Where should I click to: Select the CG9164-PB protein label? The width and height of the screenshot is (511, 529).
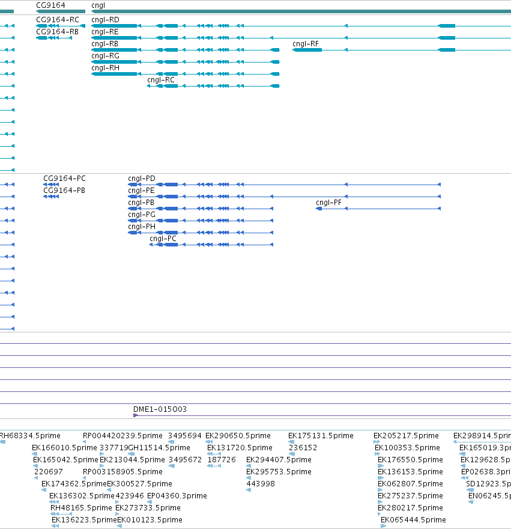[x=64, y=191]
